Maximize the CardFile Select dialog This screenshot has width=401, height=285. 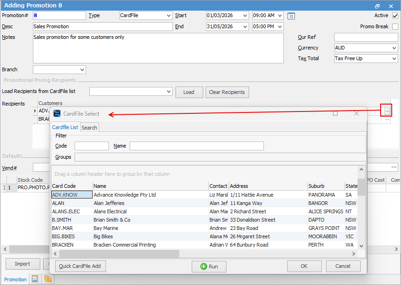(335, 113)
